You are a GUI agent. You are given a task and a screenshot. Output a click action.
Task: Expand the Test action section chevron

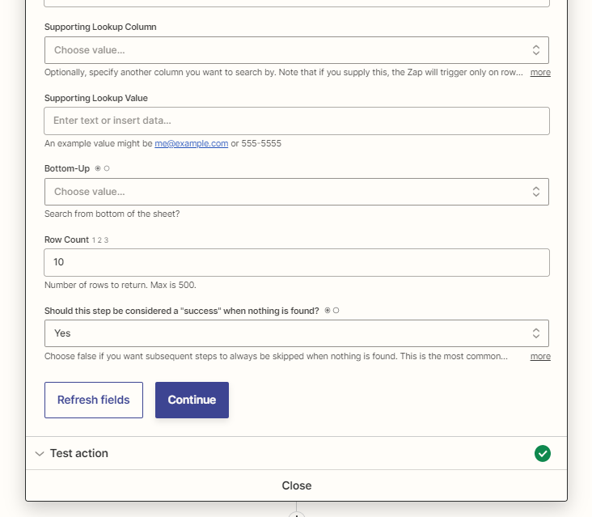pyautogui.click(x=40, y=454)
